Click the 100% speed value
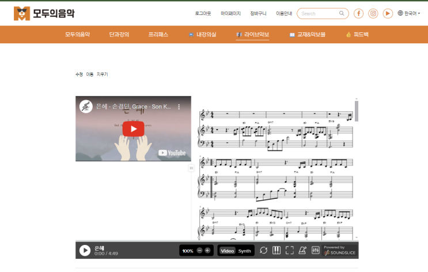 (x=188, y=251)
